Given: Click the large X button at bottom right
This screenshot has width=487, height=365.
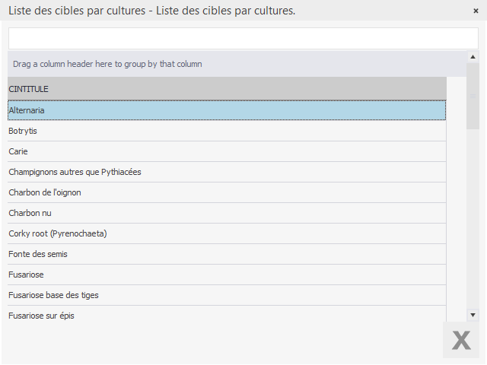Looking at the screenshot, I should (x=461, y=340).
